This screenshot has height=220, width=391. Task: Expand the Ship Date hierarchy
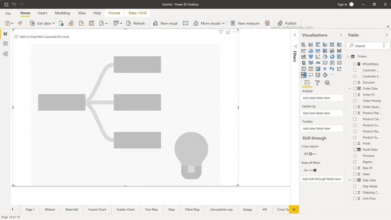[349, 180]
